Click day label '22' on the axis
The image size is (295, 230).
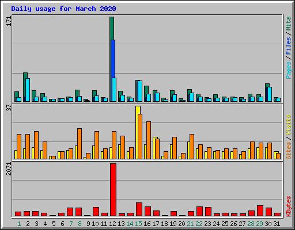click(199, 224)
